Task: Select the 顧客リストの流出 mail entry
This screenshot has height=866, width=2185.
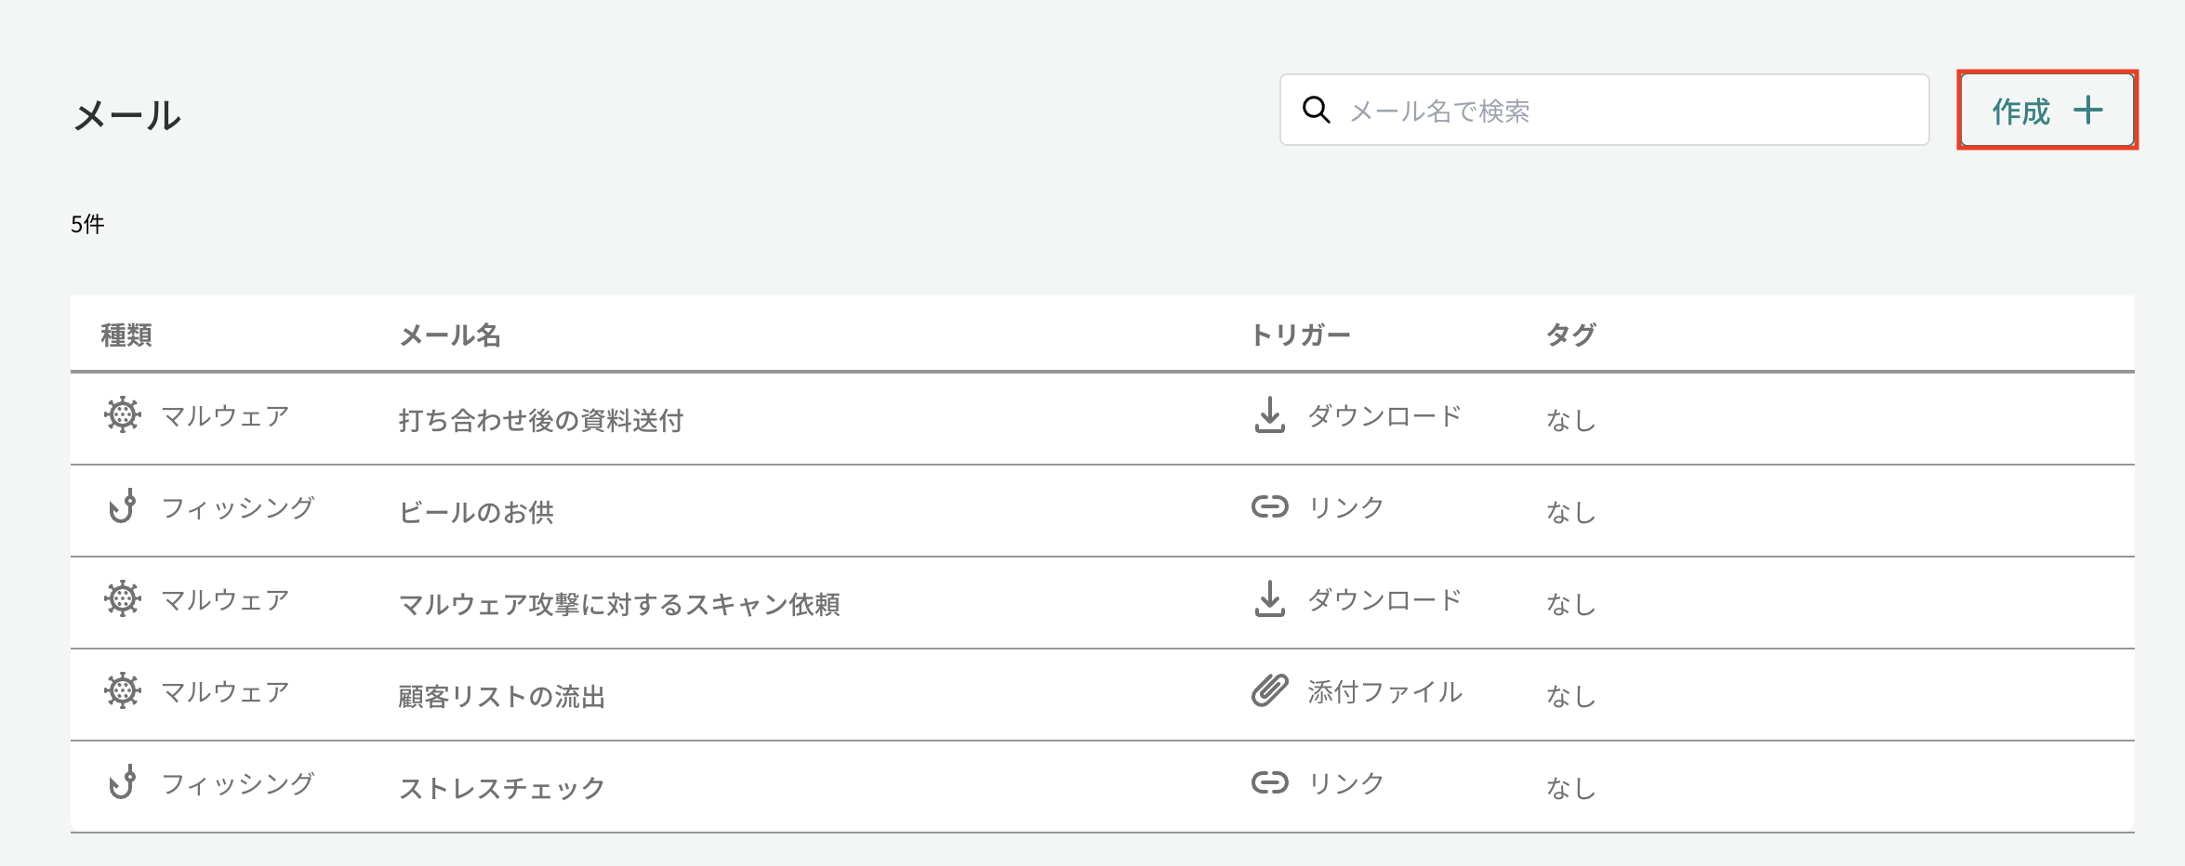Action: (502, 696)
